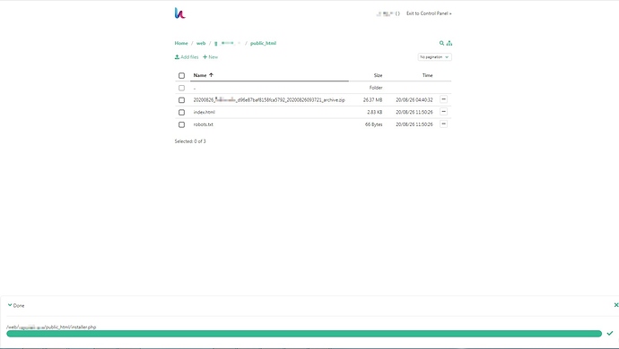Click the green checkmark for installer.php upload
This screenshot has width=619, height=349.
pyautogui.click(x=610, y=333)
